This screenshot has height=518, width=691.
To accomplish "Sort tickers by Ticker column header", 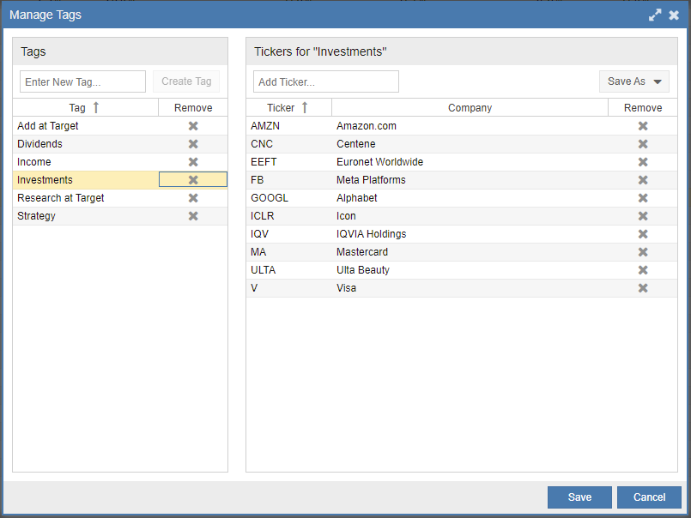I will pyautogui.click(x=288, y=107).
